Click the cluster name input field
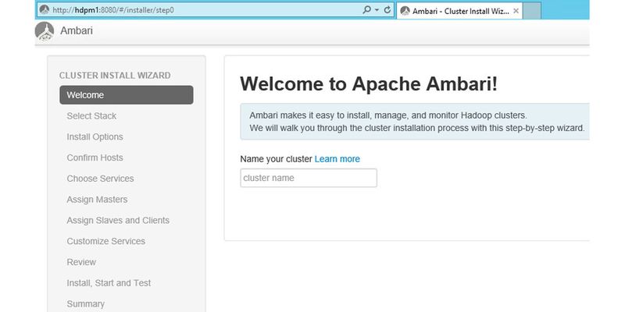Image resolution: width=625 pixels, height=312 pixels. (309, 178)
